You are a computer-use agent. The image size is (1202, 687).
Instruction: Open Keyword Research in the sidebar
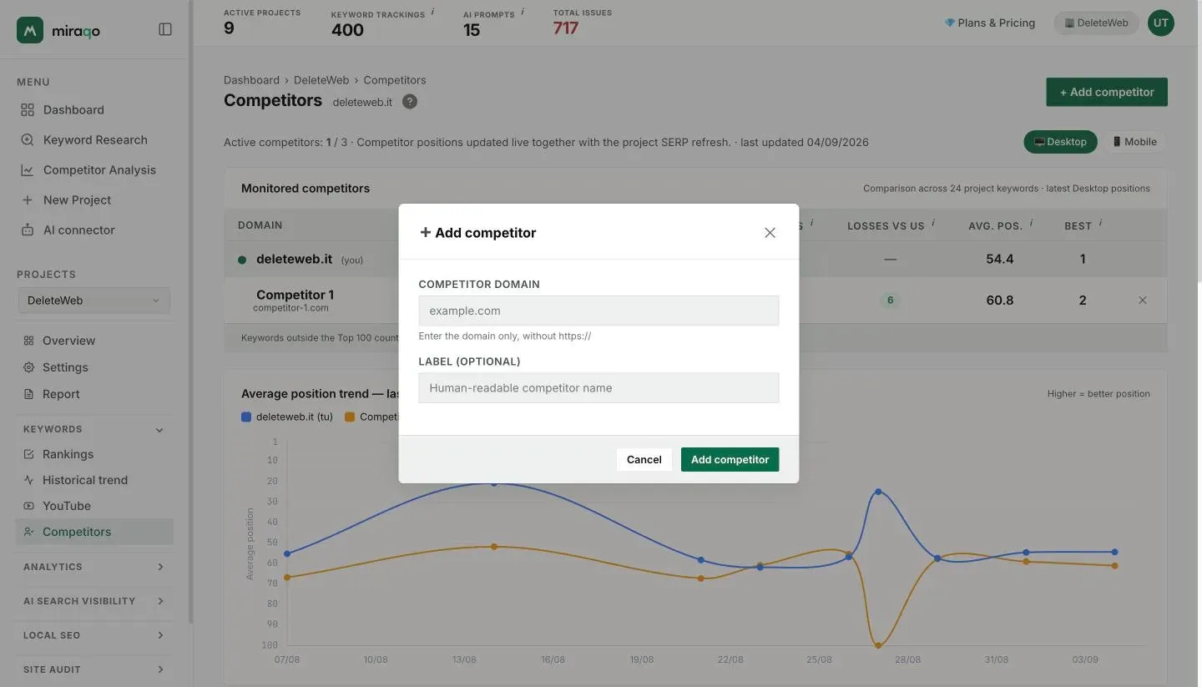94,139
